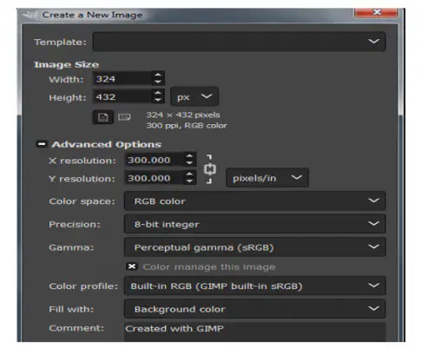The height and width of the screenshot is (348, 421).
Task: Open the Template dropdown
Action: pos(239,42)
